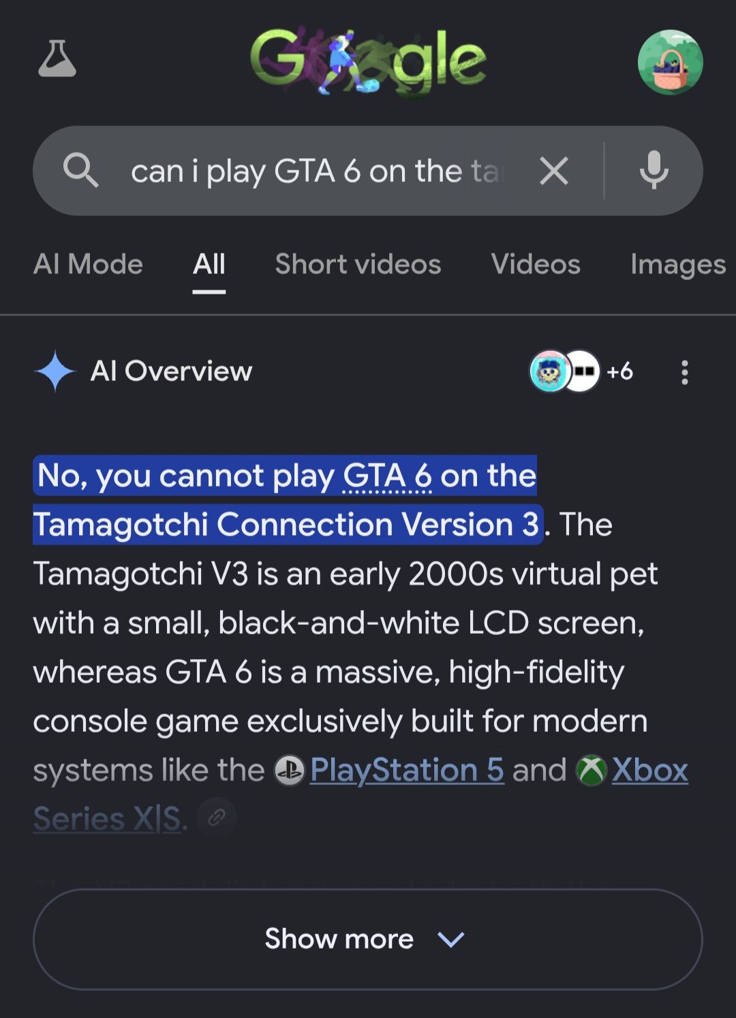Screen dimensions: 736x1018
Task: Open the Short videos tab
Action: pyautogui.click(x=358, y=264)
